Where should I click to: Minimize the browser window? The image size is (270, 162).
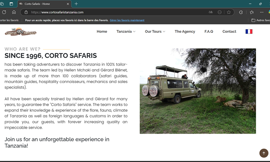(250, 4)
